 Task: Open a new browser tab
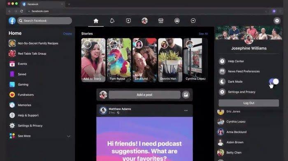point(69,4)
